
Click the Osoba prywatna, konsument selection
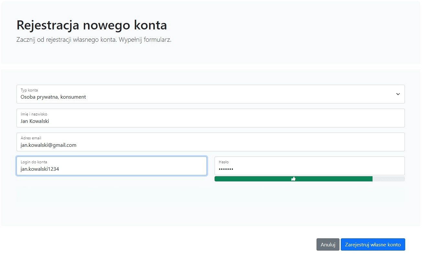53,97
